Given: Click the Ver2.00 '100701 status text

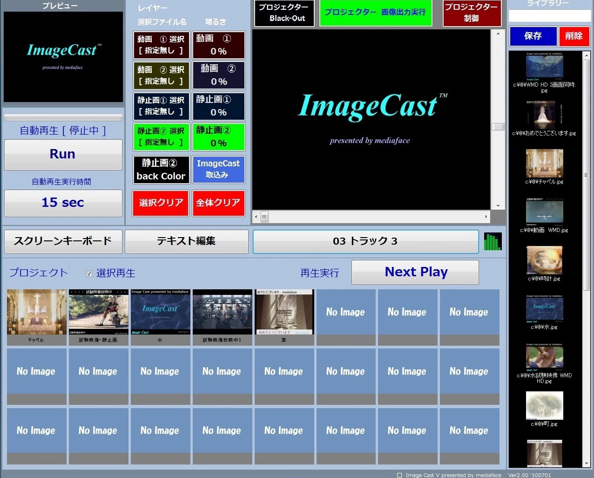Looking at the screenshot, I should 529,475.
